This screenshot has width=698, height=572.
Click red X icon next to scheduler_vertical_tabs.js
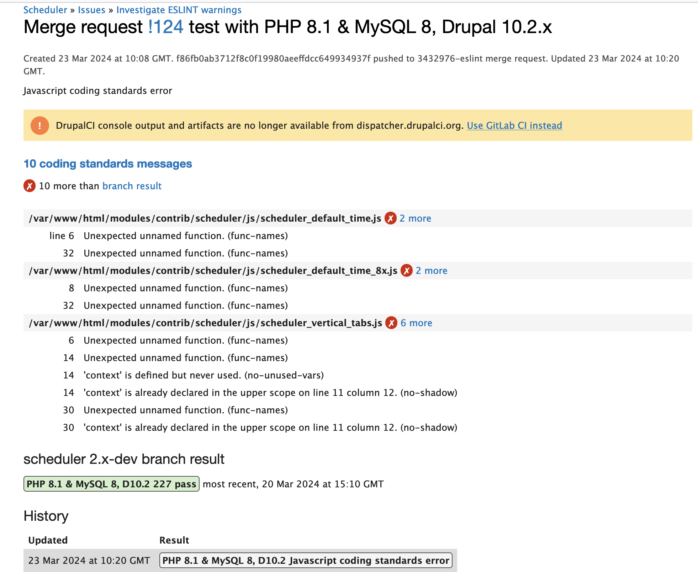[391, 323]
